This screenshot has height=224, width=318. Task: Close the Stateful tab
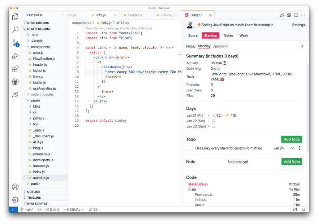(210, 15)
